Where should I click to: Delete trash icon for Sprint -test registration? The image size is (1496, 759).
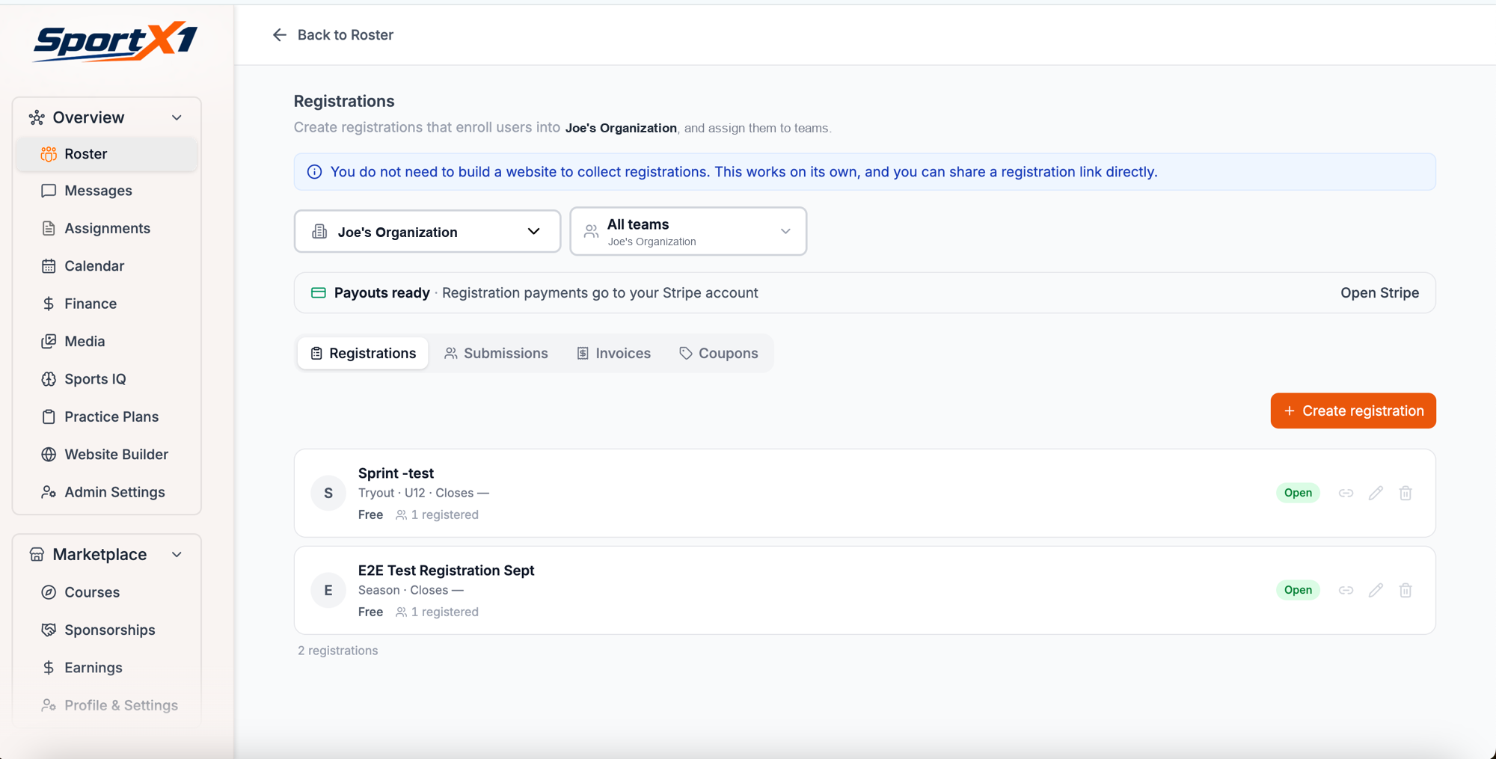pos(1405,493)
